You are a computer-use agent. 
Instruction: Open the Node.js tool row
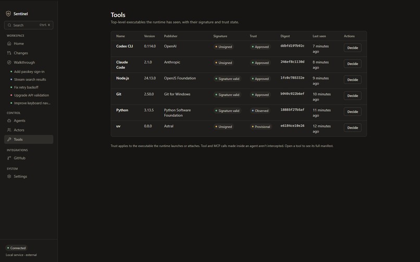[x=239, y=81]
